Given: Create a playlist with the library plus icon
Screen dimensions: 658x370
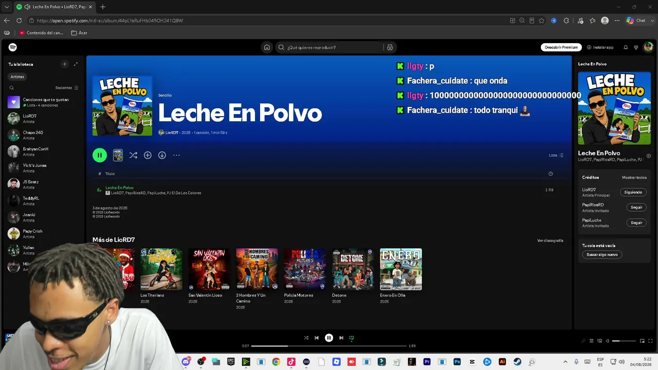Looking at the screenshot, I should 65,64.
